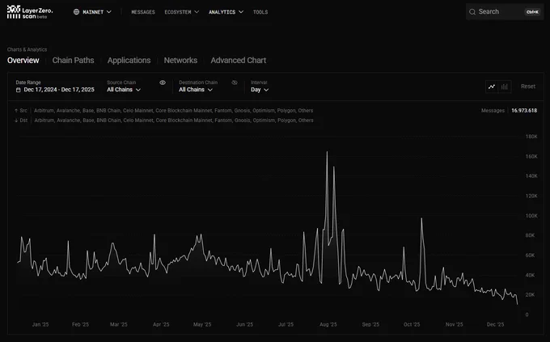Click the Search input field
This screenshot has width=550, height=342.
tap(505, 12)
